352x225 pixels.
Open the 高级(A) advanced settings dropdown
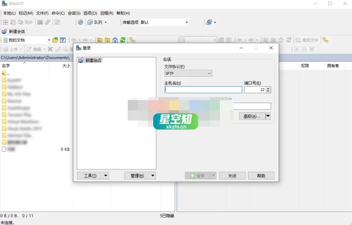coord(255,116)
